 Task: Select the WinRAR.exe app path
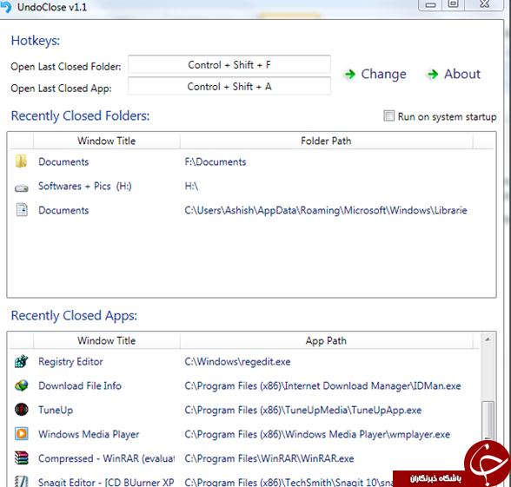pyautogui.click(x=269, y=458)
